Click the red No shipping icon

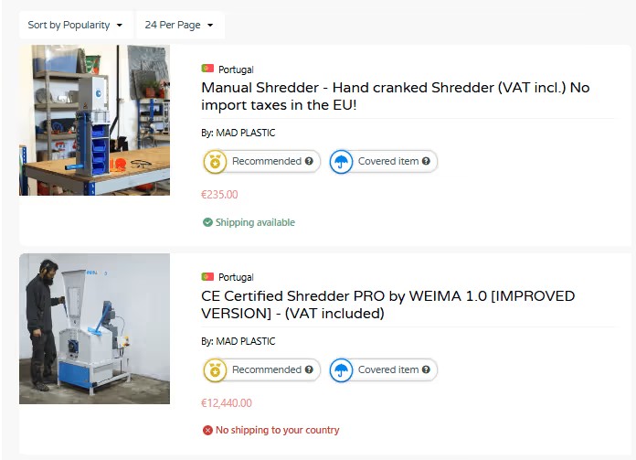(207, 430)
